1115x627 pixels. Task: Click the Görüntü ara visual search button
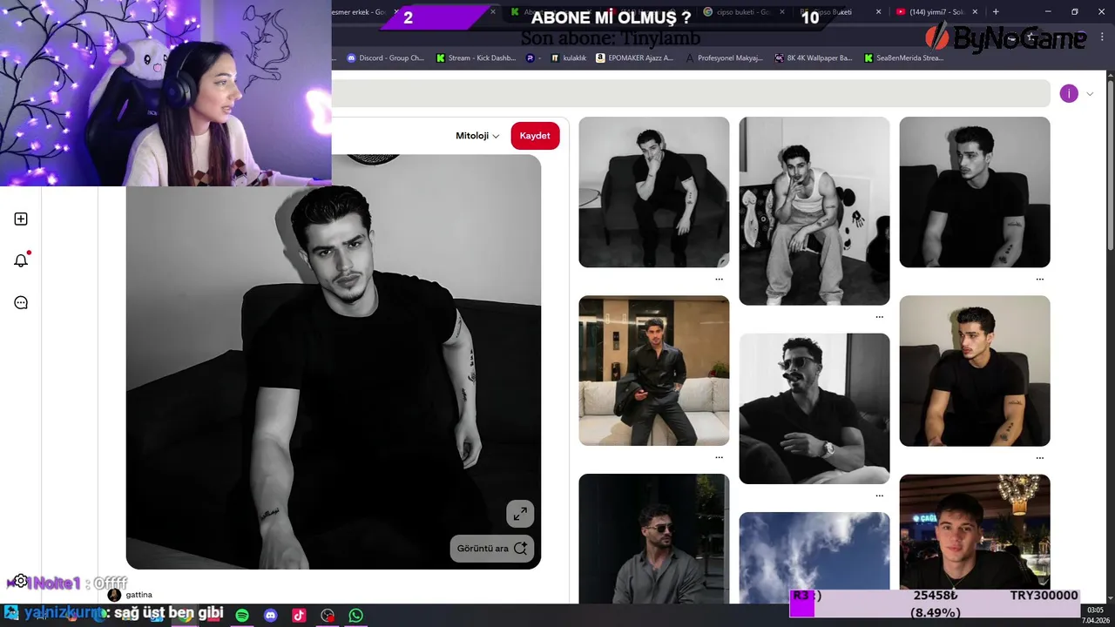(x=492, y=548)
